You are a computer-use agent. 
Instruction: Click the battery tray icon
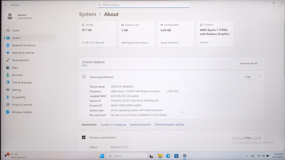[268, 156]
